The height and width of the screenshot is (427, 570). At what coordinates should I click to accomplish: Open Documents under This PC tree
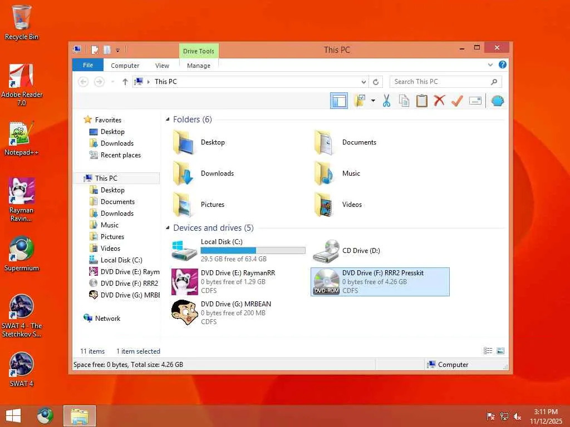coord(118,202)
